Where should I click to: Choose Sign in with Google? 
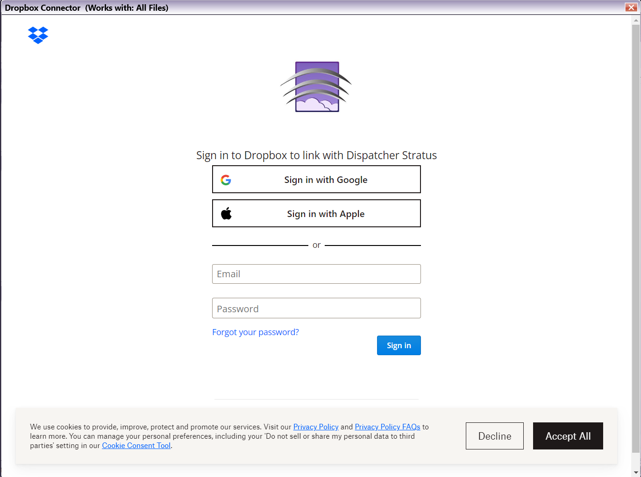[x=316, y=179]
